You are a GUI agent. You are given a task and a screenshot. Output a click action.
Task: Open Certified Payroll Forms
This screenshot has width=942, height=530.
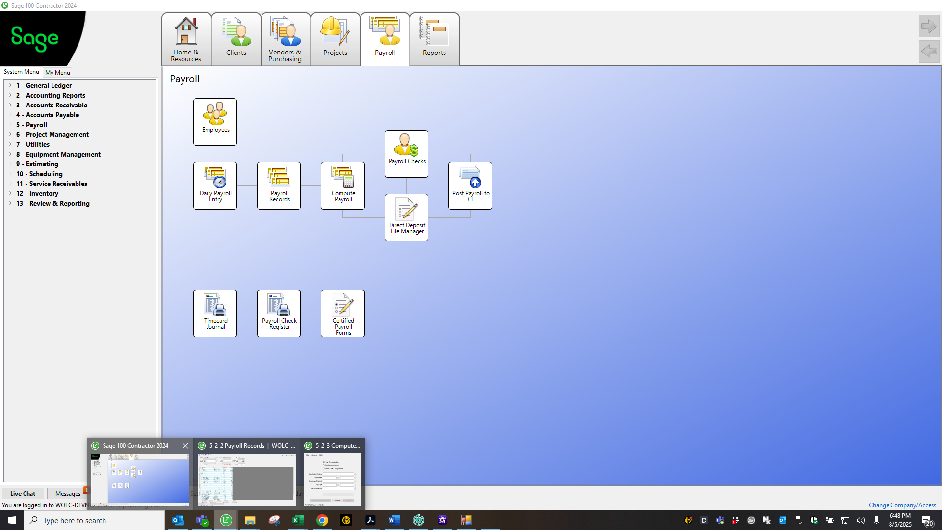pos(342,313)
